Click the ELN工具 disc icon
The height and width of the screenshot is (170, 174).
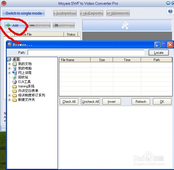(x=14, y=82)
